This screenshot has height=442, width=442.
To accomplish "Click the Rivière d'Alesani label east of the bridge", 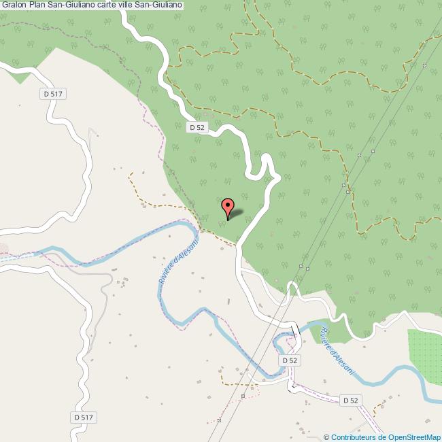I will point(337,351).
